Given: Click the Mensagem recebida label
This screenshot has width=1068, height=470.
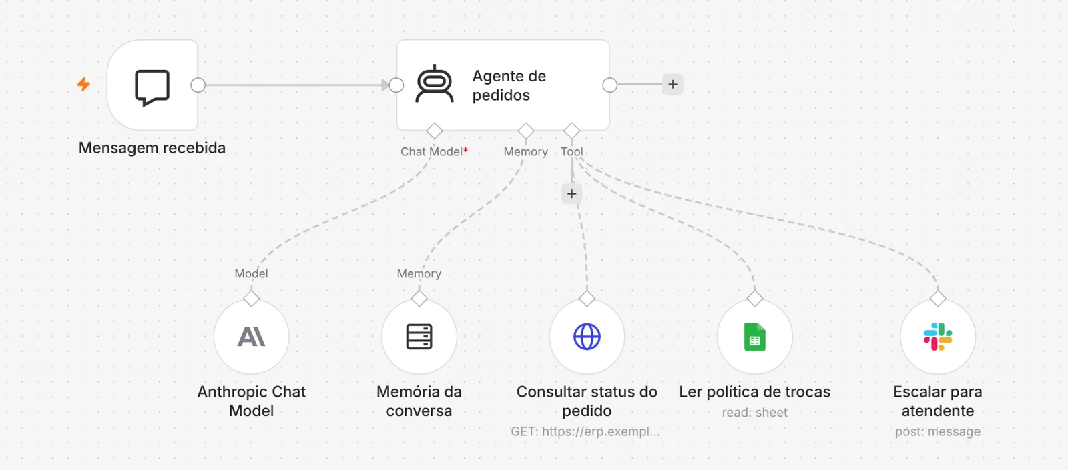Looking at the screenshot, I should pyautogui.click(x=152, y=148).
